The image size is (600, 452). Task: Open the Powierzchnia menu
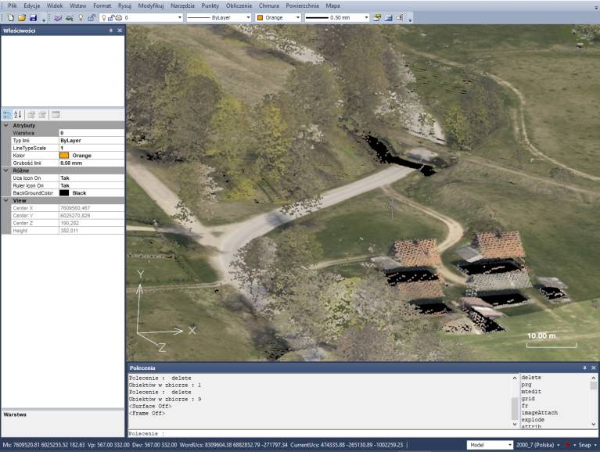point(302,5)
